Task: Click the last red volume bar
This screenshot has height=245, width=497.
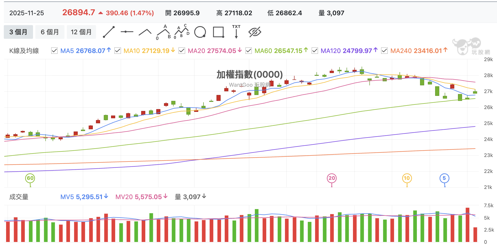Action: [475, 234]
